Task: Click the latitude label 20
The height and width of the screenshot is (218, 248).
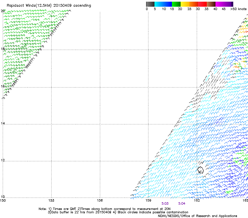Action: click(3, 11)
